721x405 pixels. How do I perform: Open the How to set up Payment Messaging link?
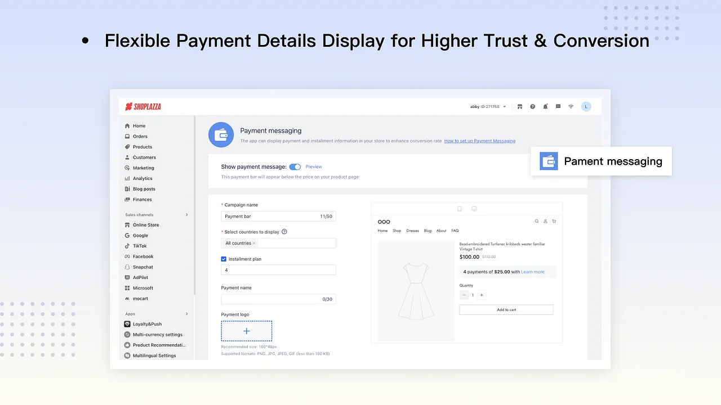(x=480, y=141)
